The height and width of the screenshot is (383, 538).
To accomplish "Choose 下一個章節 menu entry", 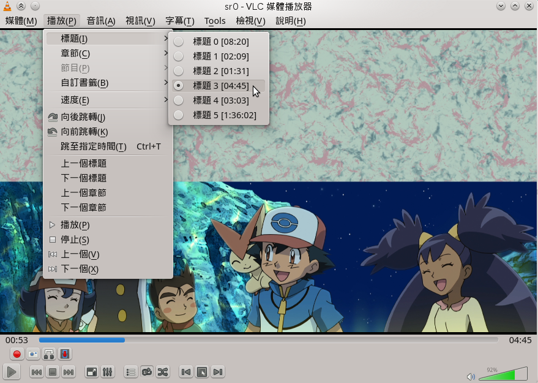I will (108, 208).
